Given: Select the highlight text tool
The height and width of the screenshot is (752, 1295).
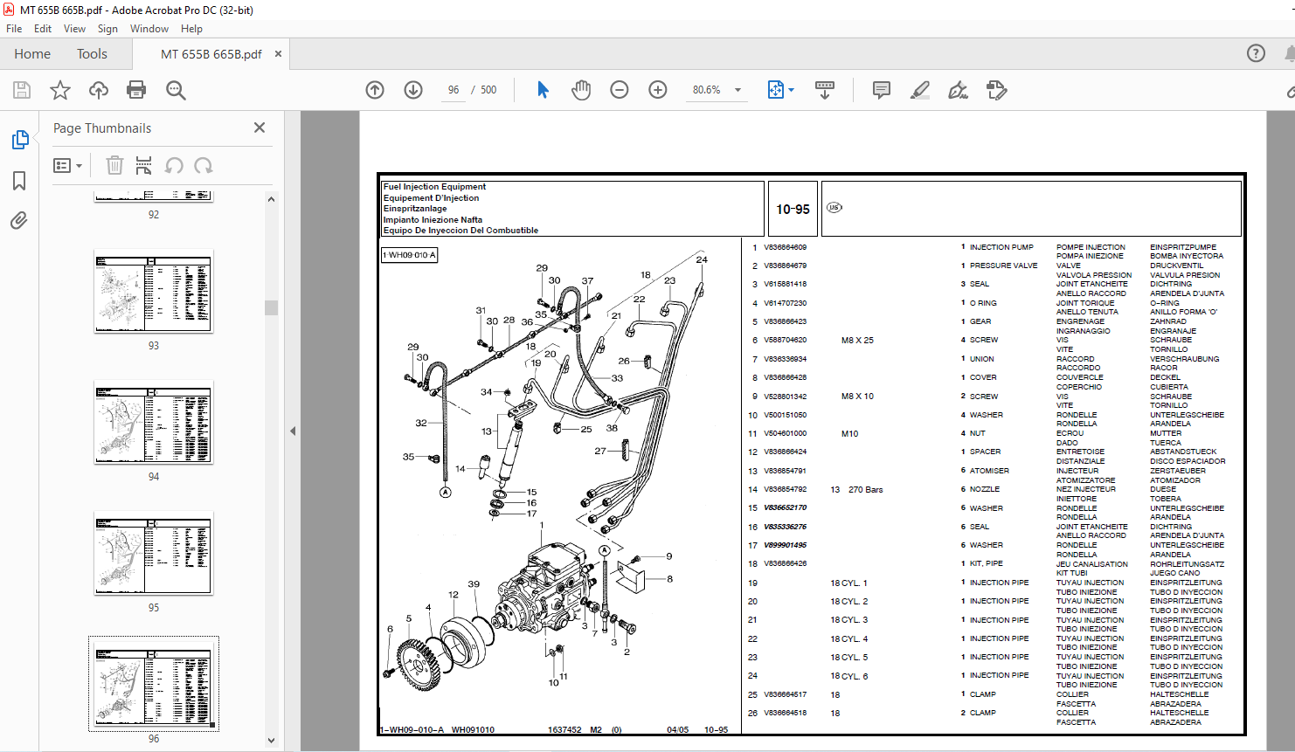Looking at the screenshot, I should click(919, 90).
